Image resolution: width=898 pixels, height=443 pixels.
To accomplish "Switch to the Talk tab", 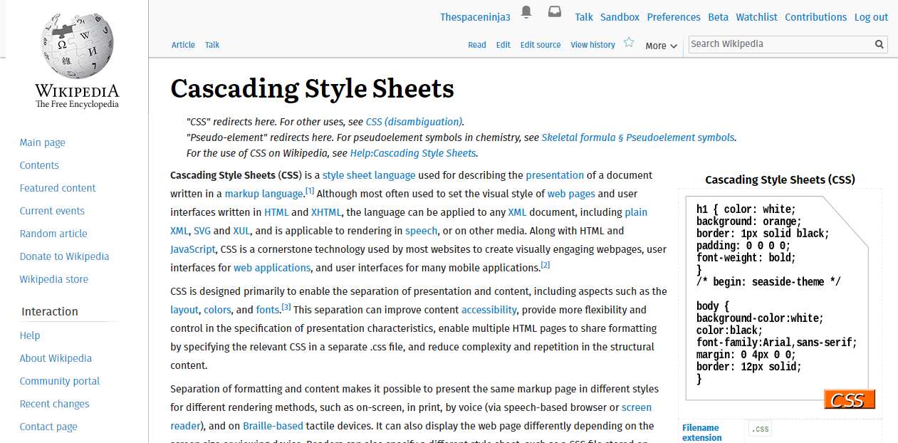I will (212, 45).
